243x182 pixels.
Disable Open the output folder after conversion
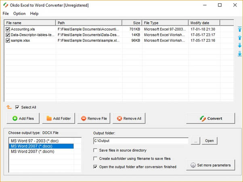95,167
